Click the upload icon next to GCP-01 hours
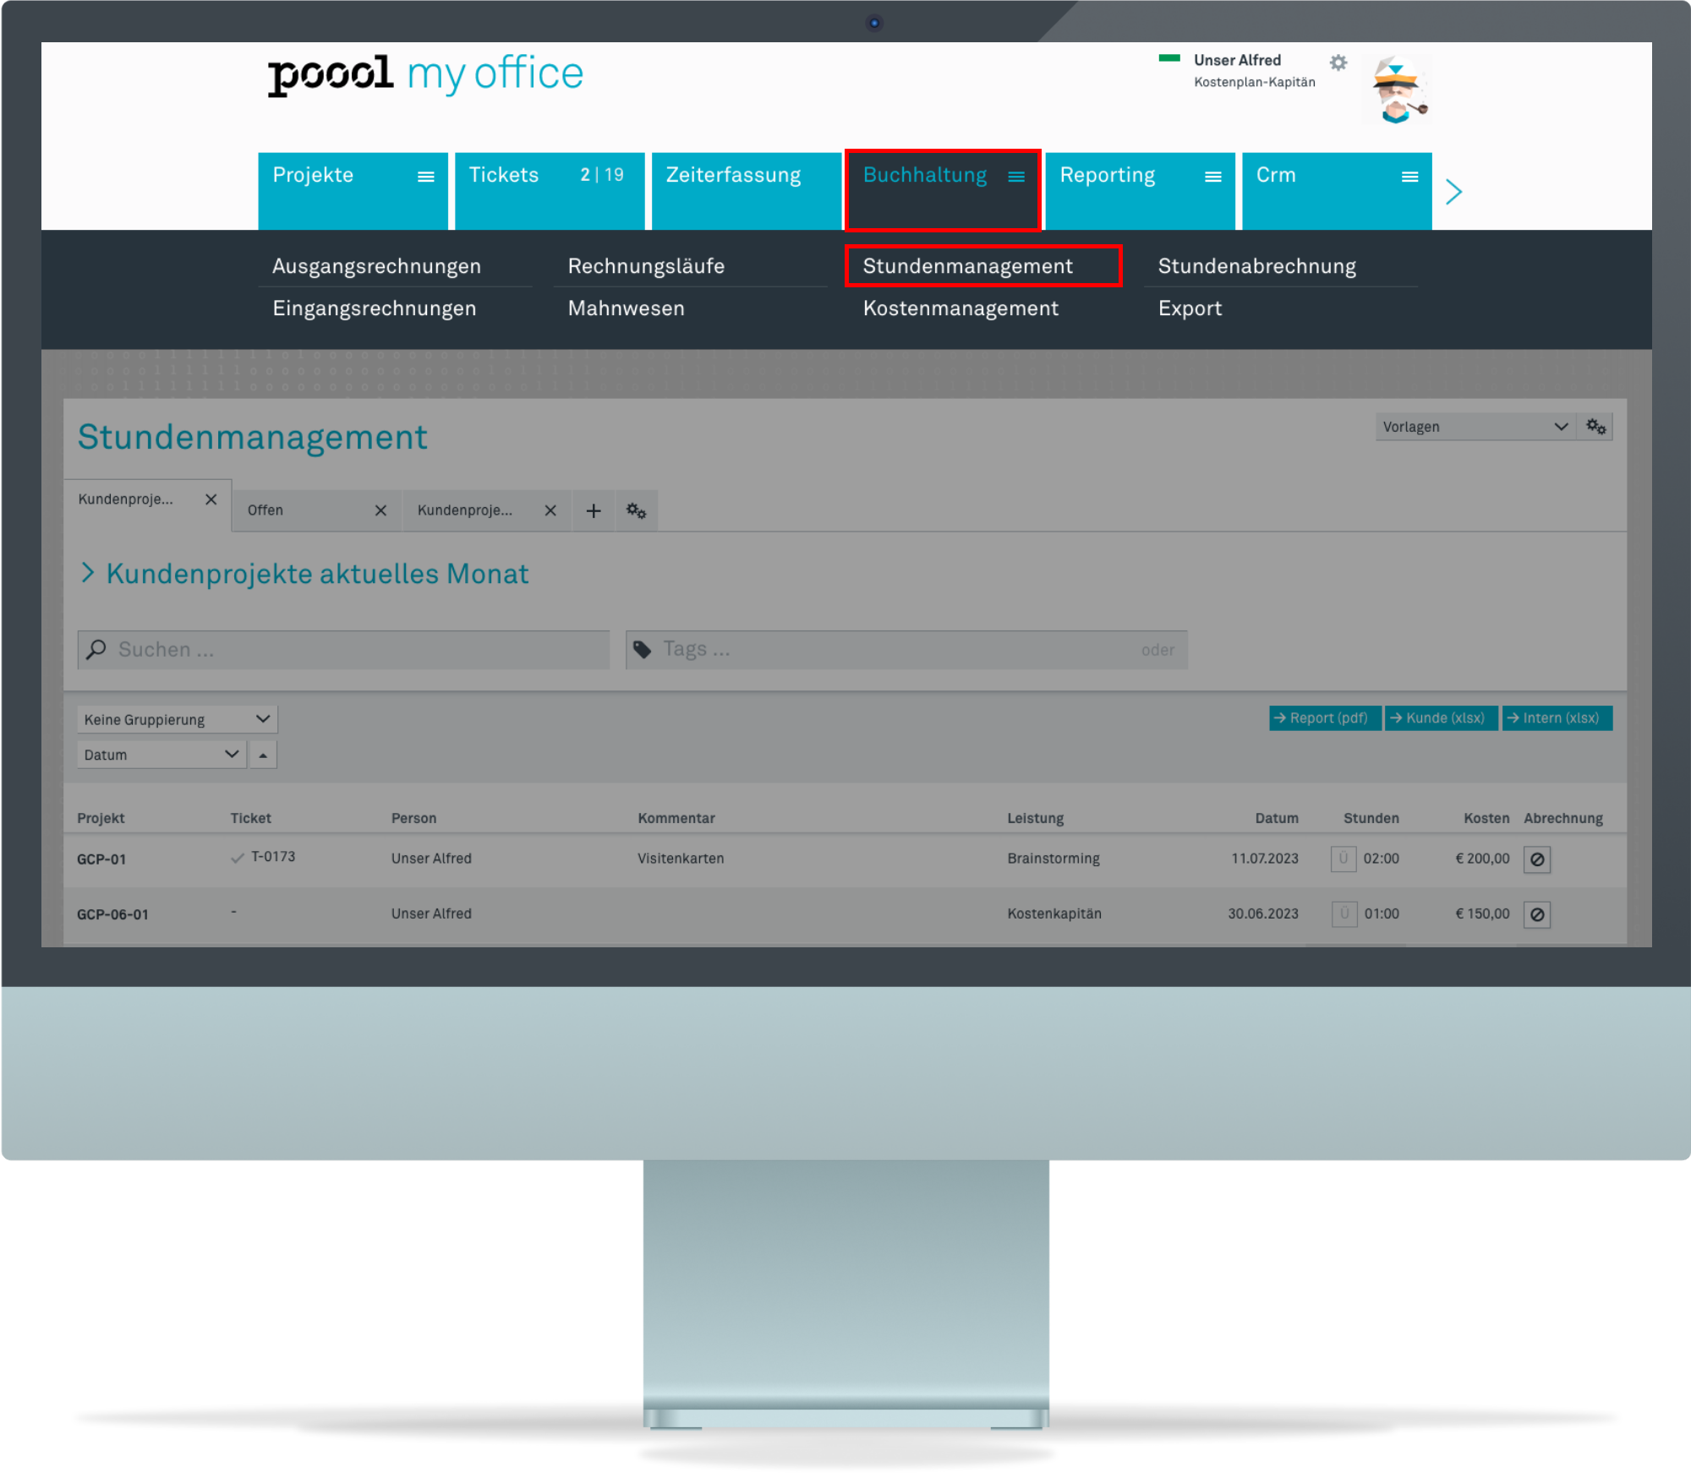1691x1478 pixels. 1338,859
